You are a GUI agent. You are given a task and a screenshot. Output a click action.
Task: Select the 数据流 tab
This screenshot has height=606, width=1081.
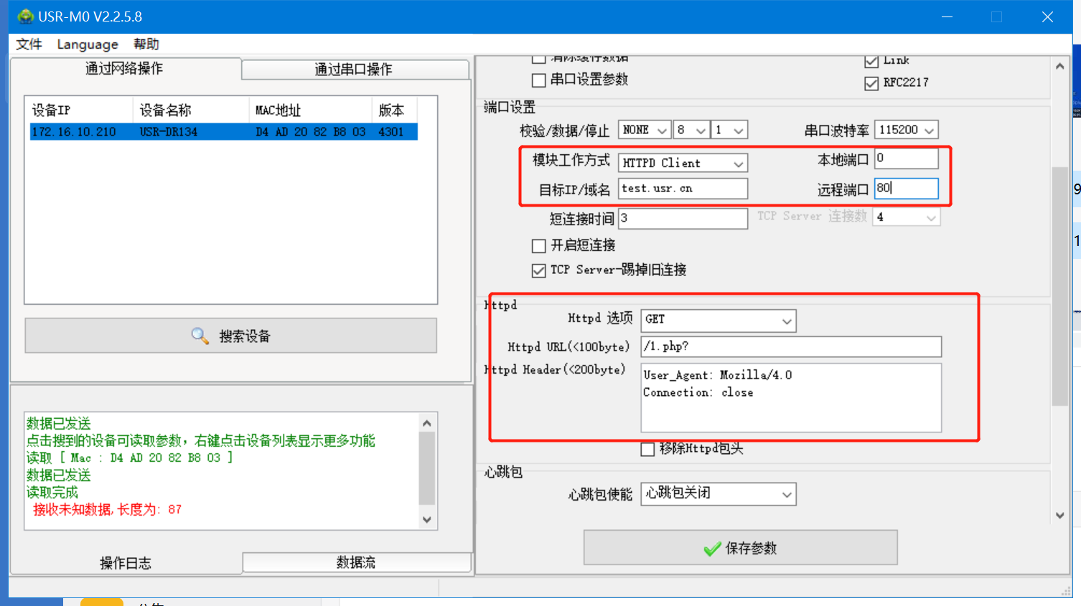[356, 562]
